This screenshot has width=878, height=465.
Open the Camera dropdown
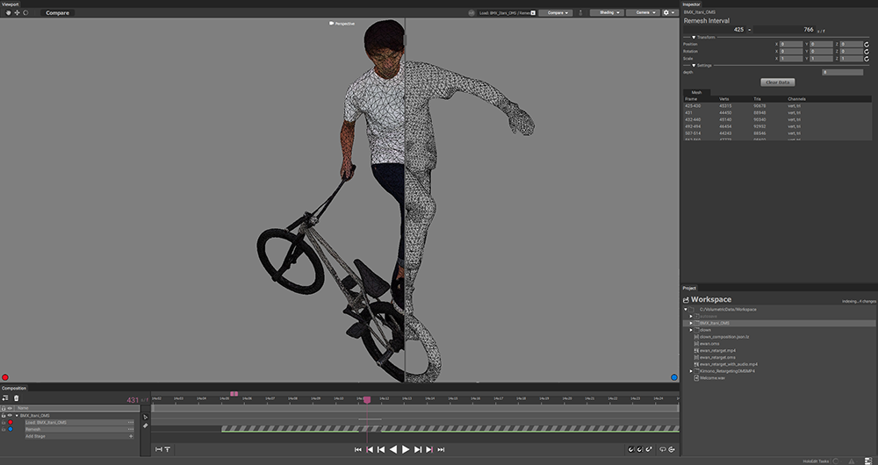pos(643,12)
